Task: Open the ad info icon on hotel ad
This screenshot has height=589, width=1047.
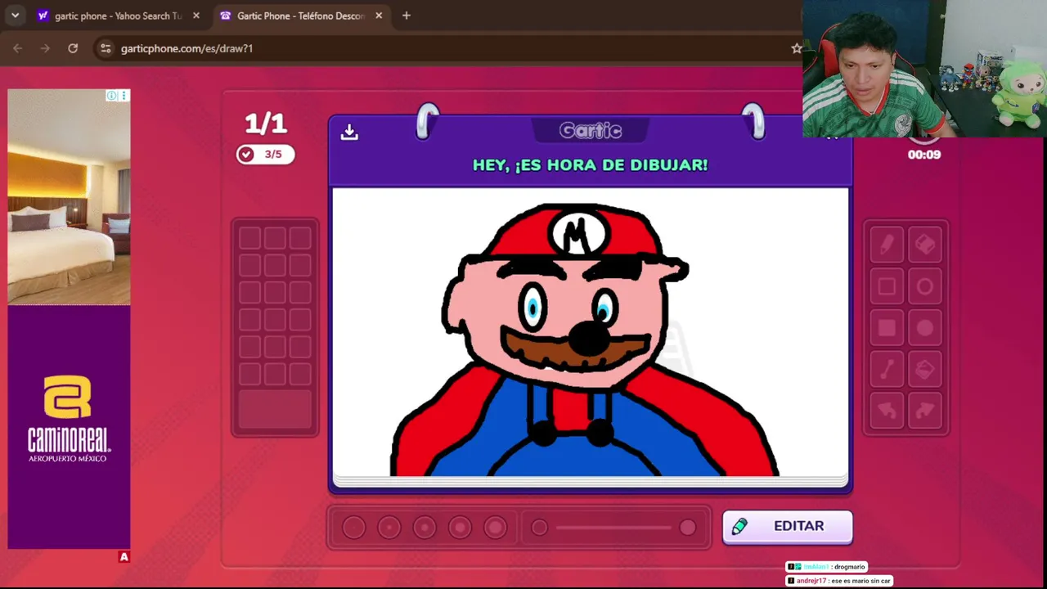Action: pos(111,96)
